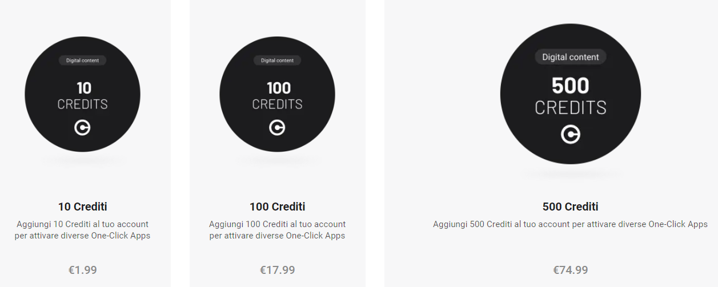The width and height of the screenshot is (718, 287).
Task: Click the €17.99 price
Action: tap(277, 270)
